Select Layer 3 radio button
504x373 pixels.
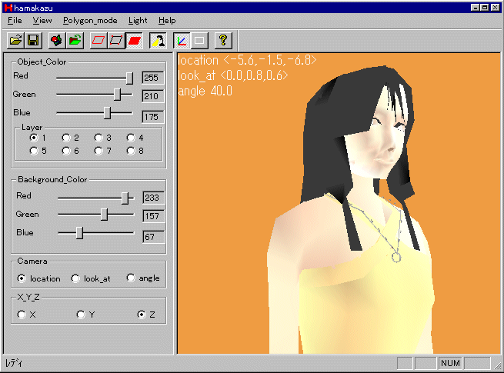[98, 138]
